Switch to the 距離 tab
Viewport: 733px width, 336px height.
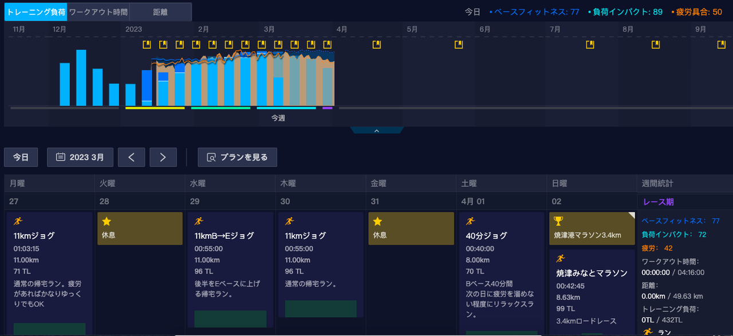[160, 11]
